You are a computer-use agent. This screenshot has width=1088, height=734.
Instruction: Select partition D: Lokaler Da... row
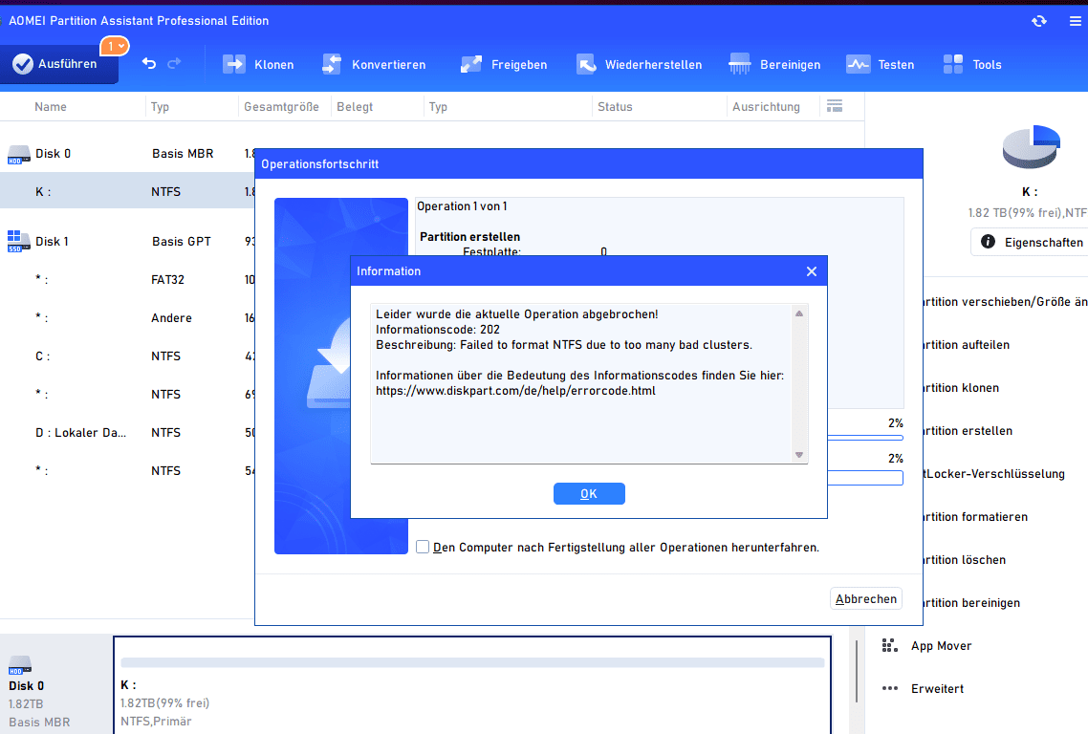(128, 432)
